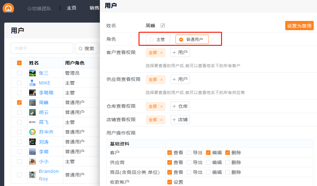Add a store via + 店铺 button
This screenshot has width=317, height=186.
[180, 120]
